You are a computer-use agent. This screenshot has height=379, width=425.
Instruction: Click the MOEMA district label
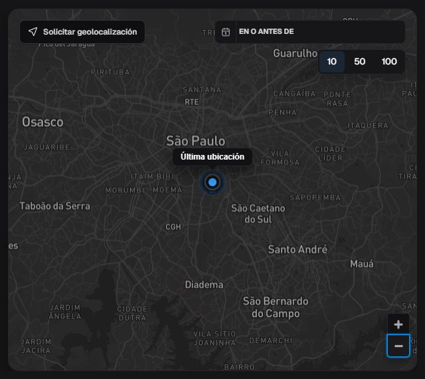pyautogui.click(x=167, y=190)
